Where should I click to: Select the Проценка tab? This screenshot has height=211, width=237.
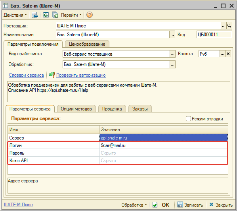112,109
